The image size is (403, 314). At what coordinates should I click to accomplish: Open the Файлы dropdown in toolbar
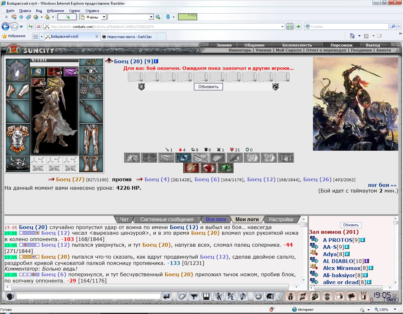[104, 17]
